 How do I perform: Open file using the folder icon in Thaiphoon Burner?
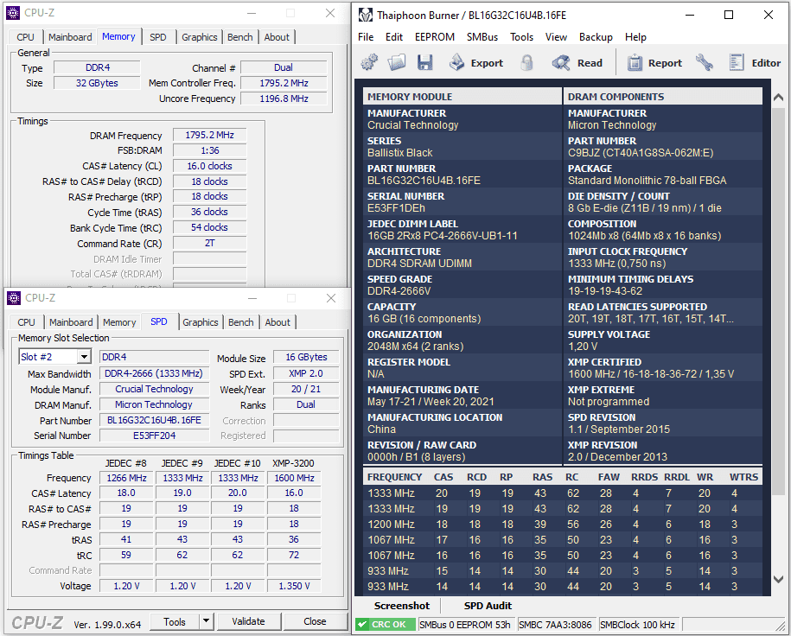[x=397, y=62]
